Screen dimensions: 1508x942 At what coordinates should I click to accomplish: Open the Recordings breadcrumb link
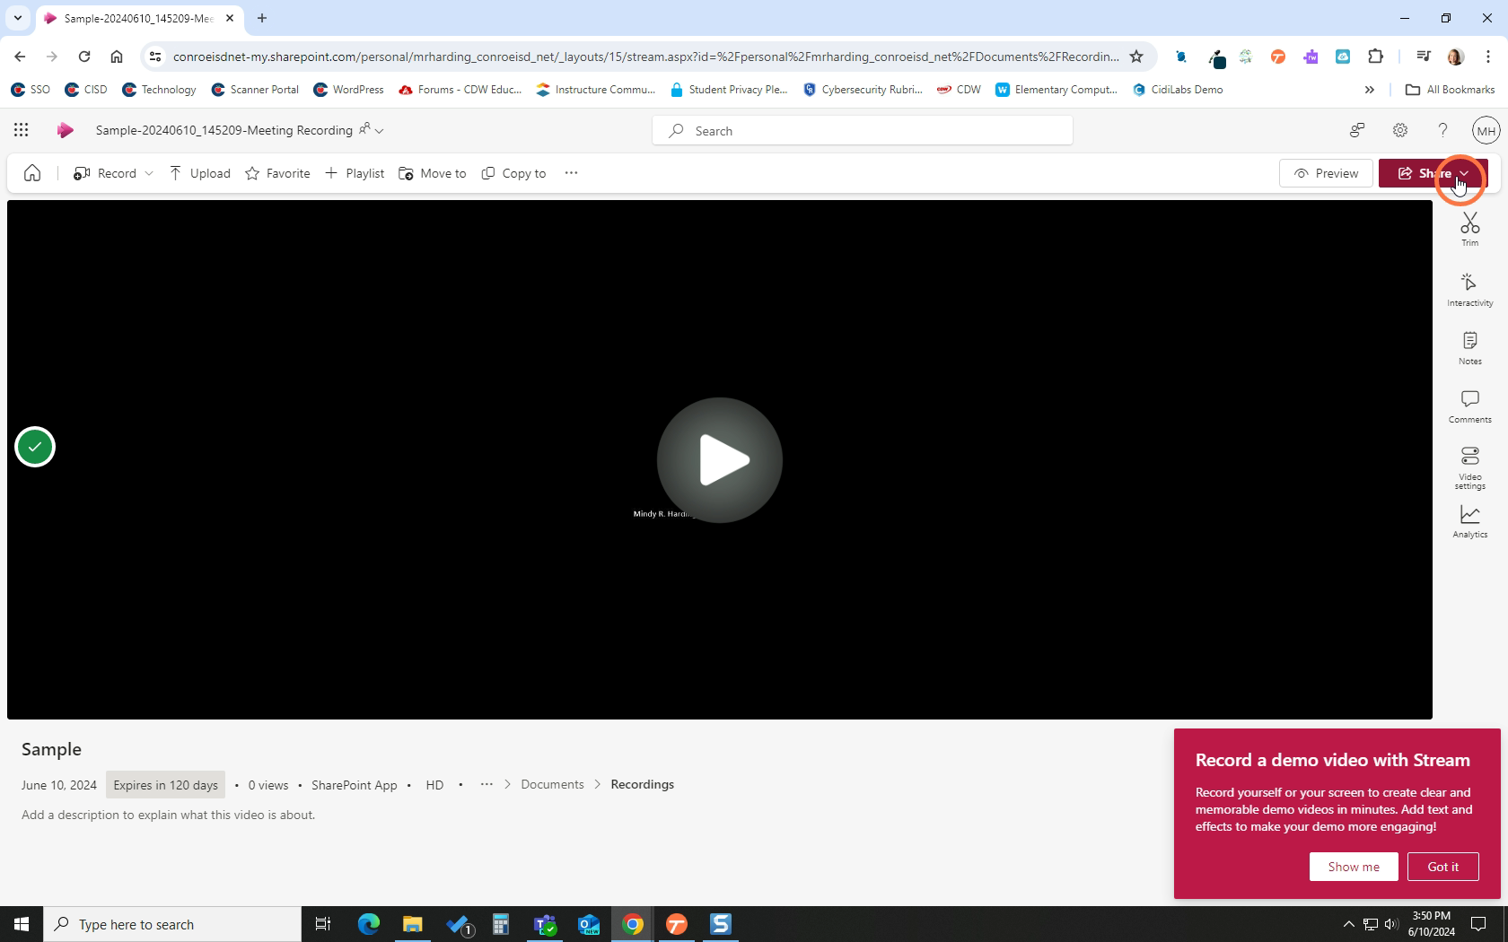click(642, 784)
